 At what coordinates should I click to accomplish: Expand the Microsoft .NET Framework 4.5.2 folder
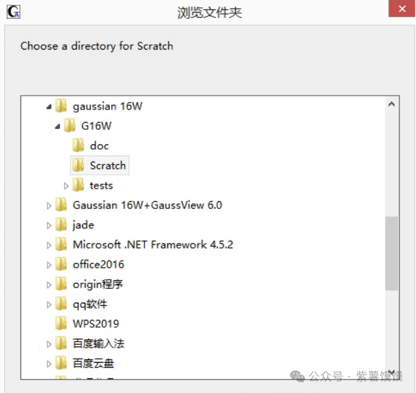coord(49,245)
